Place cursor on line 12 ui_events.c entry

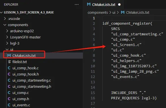[125, 77]
